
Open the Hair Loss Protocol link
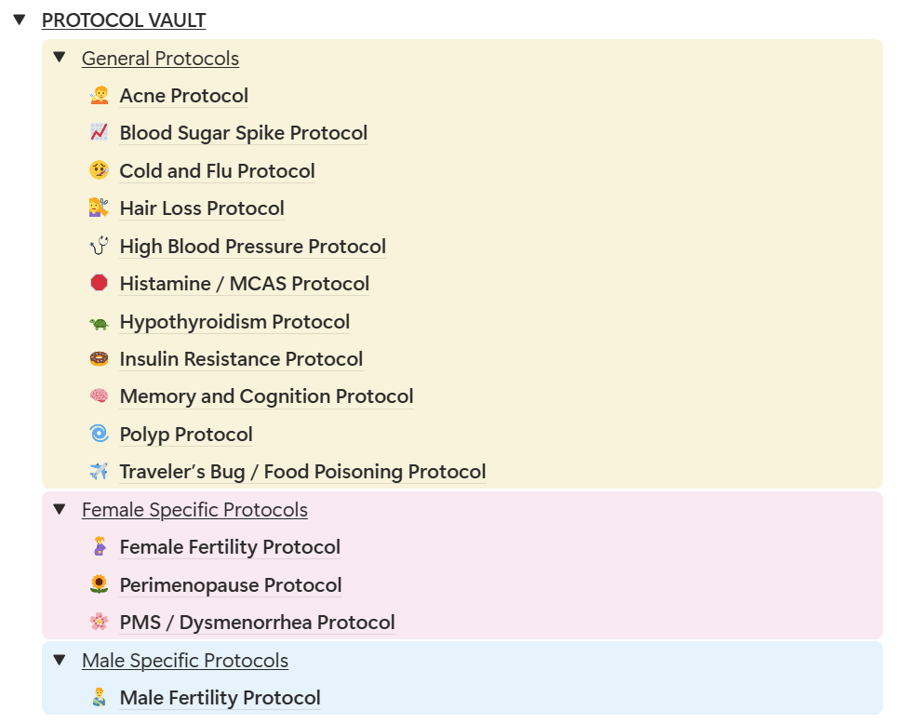(202, 208)
